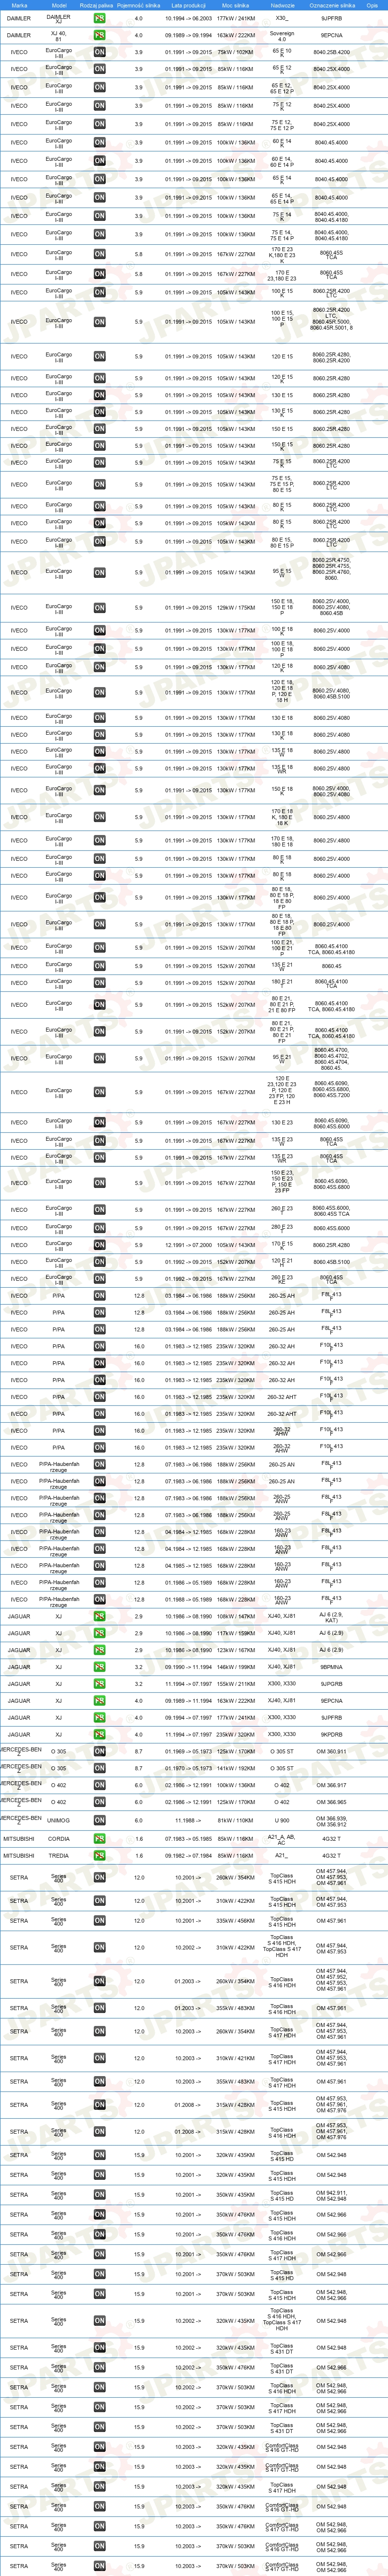This screenshot has height=2576, width=388.
Task: Click the PB icon in the JAGUAR XJ 108kW / 147KM row
Action: (x=99, y=1616)
